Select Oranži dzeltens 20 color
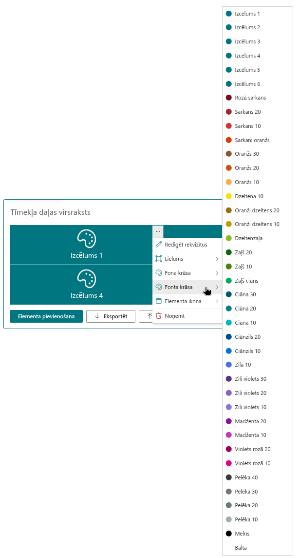The width and height of the screenshot is (299, 558). pos(258,210)
